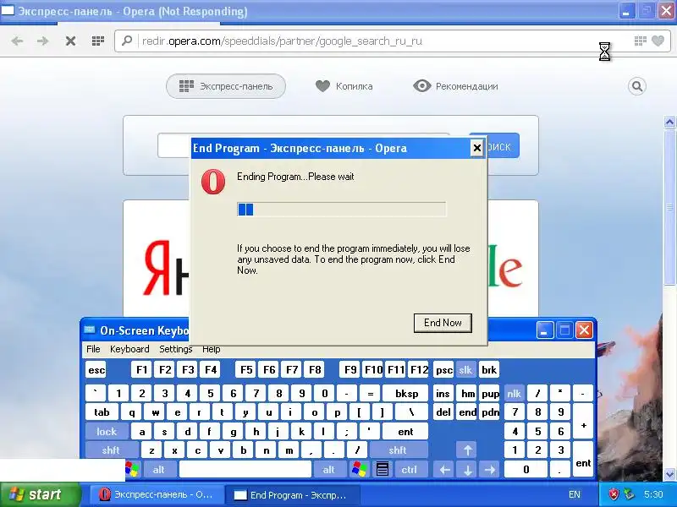Click the bksp key on On-Screen Keyboard
The width and height of the screenshot is (677, 507).
coord(406,394)
